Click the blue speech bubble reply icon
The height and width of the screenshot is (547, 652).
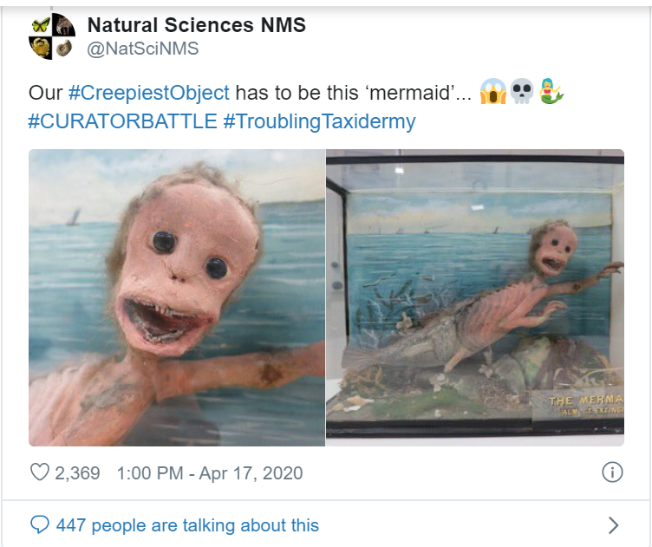coord(40,525)
